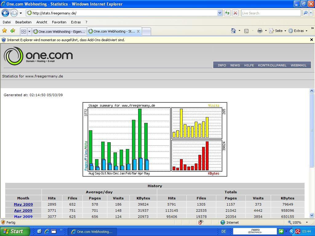Click the Live Search input box
Viewport: 315px width, 236px height.
point(271,13)
